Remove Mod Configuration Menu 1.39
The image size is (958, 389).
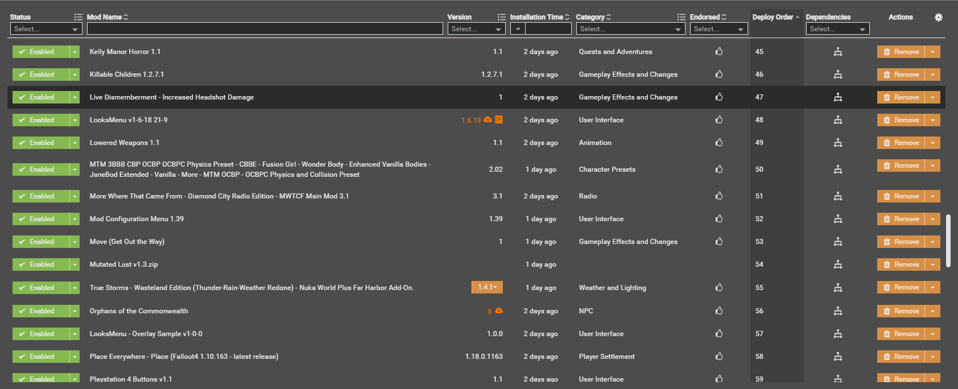click(x=901, y=219)
